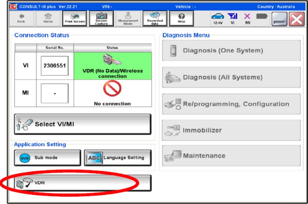The width and height of the screenshot is (308, 204).
Task: Click the VI signal strength icon
Action: [232, 19]
